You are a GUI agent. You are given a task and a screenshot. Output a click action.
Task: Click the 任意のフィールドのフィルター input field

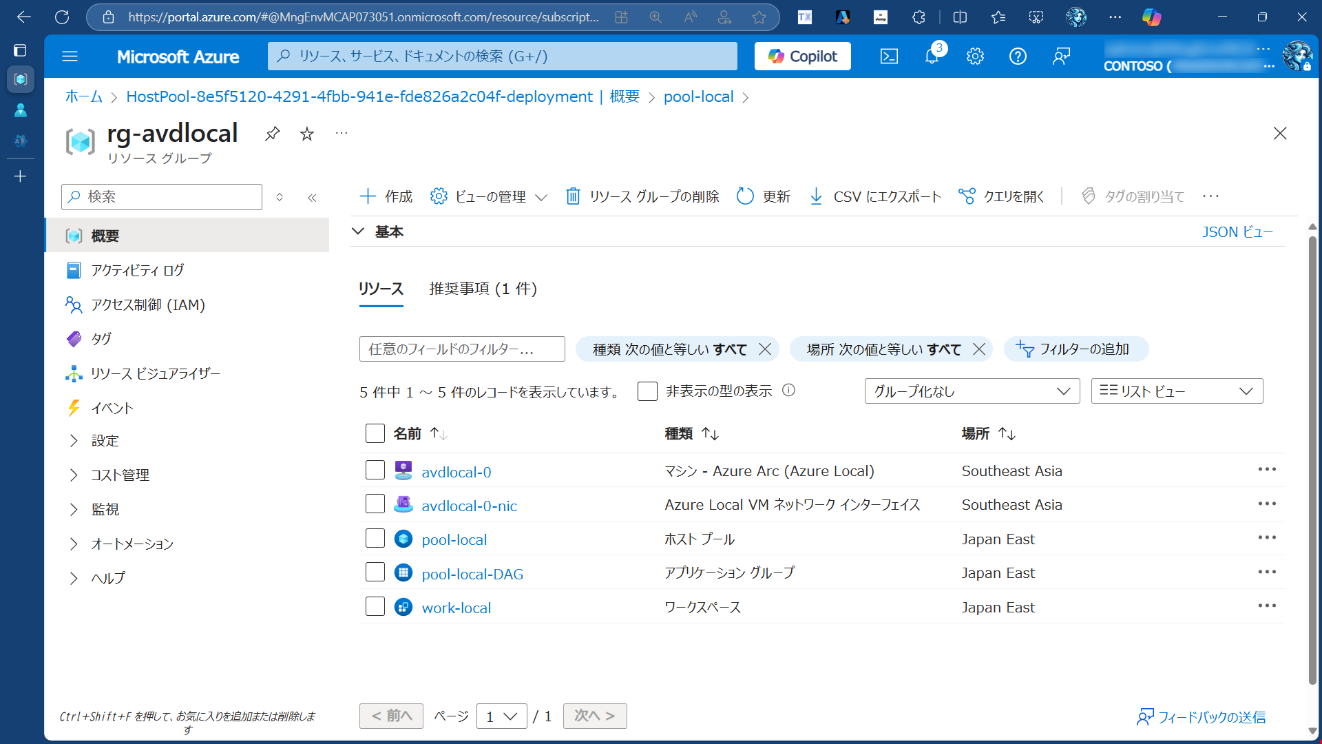click(x=461, y=349)
